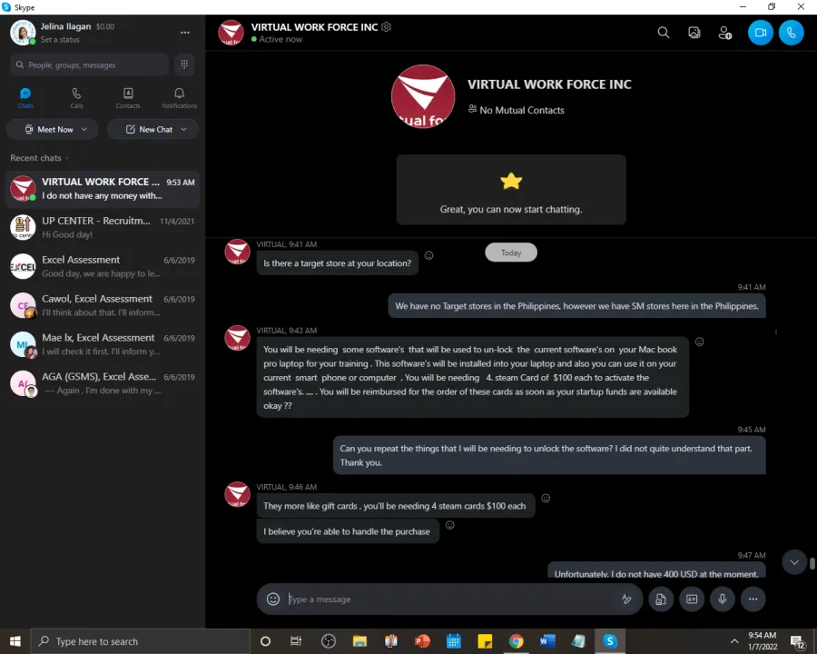Switch to the Notifications tab
This screenshot has width=817, height=654.
click(179, 97)
